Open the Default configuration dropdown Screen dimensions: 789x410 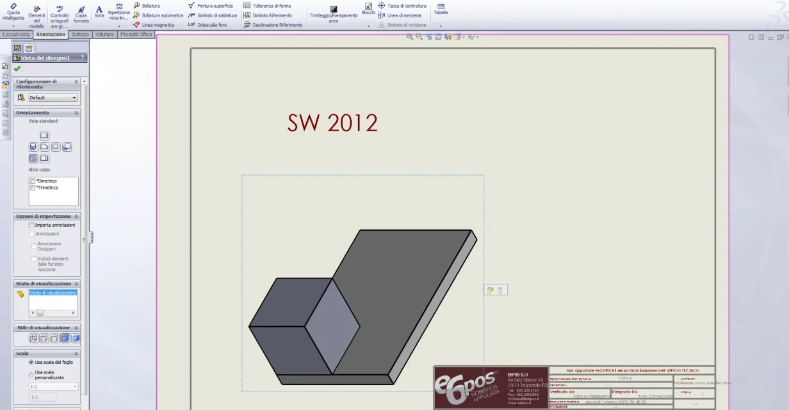(53, 97)
